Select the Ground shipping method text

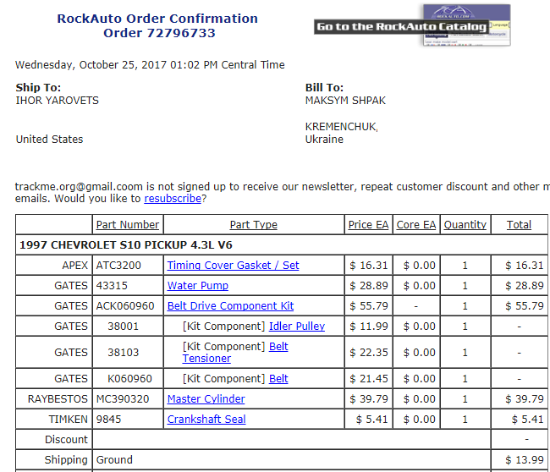pos(114,460)
